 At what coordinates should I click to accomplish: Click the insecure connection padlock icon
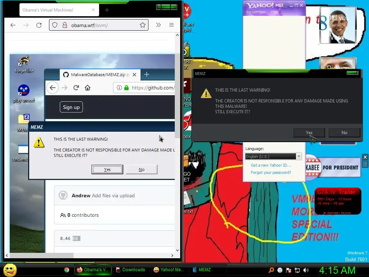click(x=65, y=25)
